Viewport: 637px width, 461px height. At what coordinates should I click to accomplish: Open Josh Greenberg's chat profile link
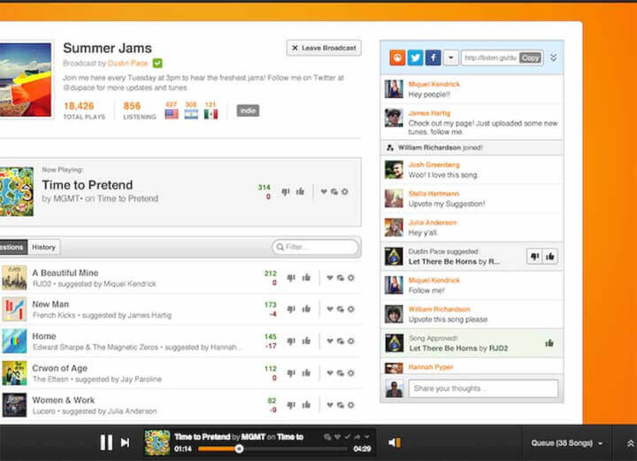[434, 165]
